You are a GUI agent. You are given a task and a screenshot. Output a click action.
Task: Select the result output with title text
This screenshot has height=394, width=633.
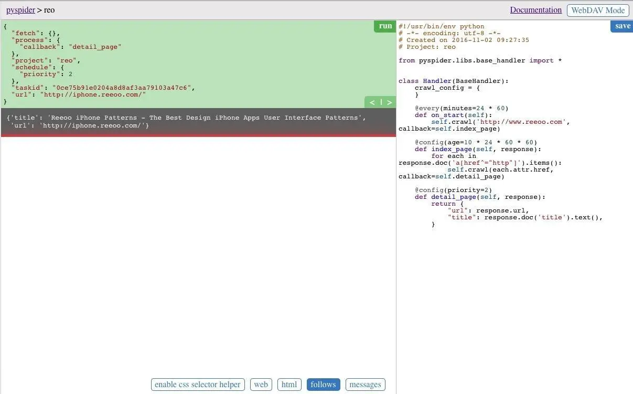(186, 122)
